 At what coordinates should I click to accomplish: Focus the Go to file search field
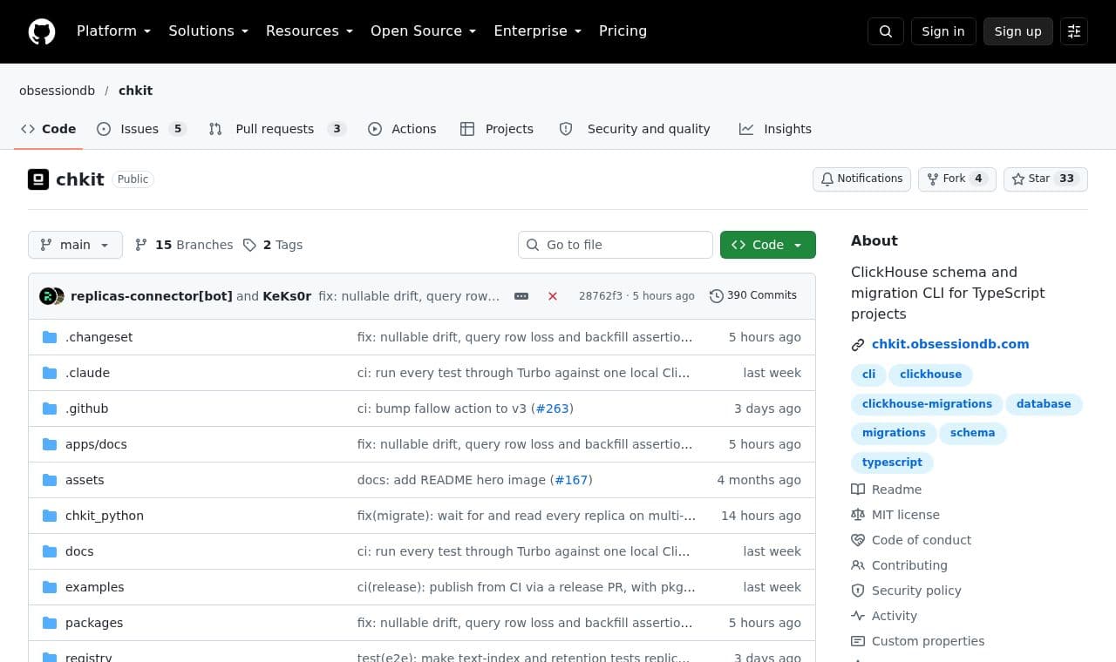pyautogui.click(x=616, y=245)
